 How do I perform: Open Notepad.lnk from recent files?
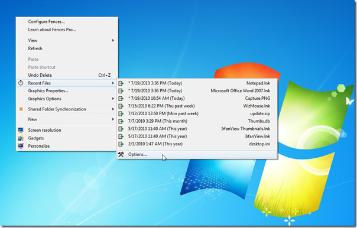[x=197, y=83]
